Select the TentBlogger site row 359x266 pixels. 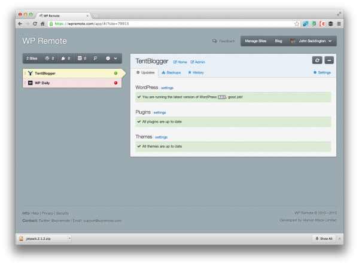click(72, 73)
